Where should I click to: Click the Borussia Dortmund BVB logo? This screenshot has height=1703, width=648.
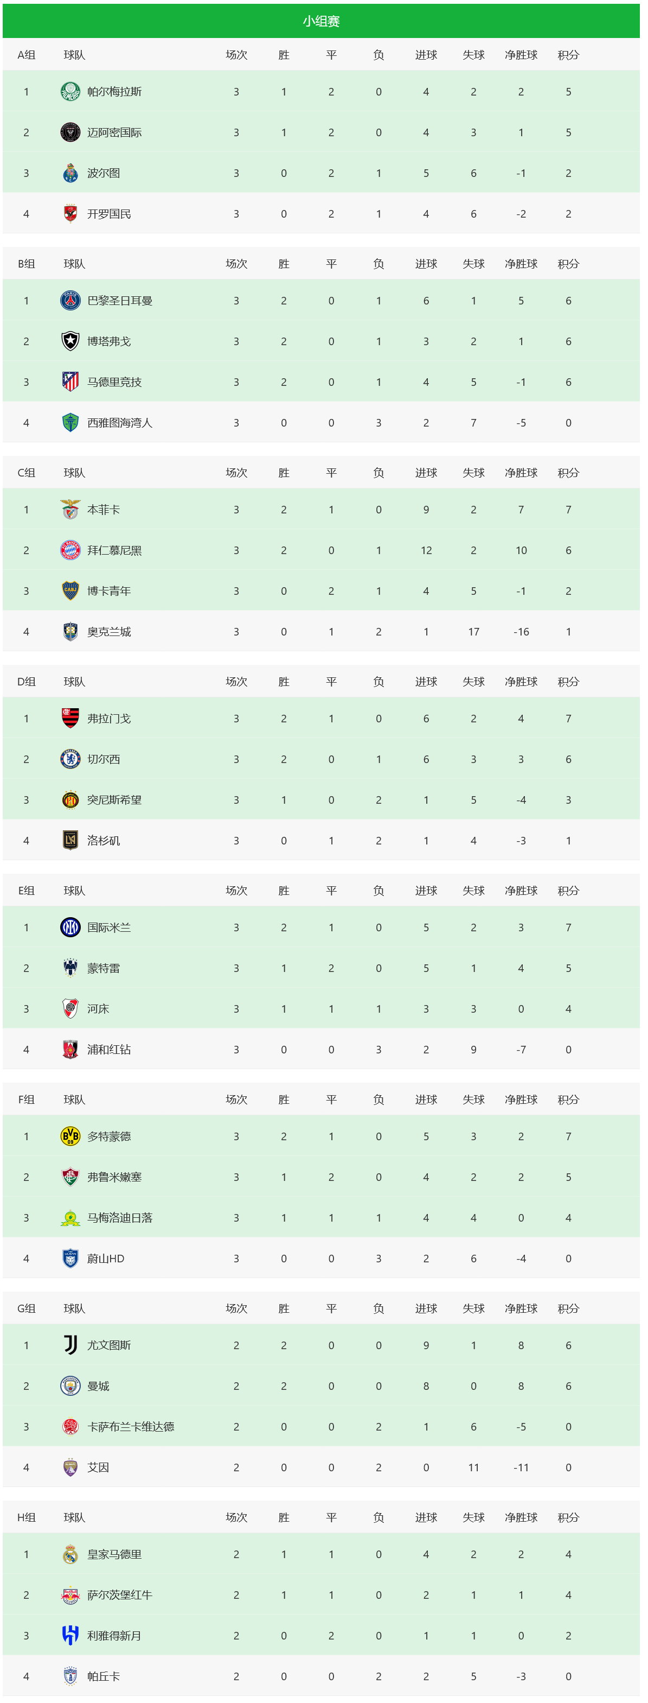[x=70, y=1136]
